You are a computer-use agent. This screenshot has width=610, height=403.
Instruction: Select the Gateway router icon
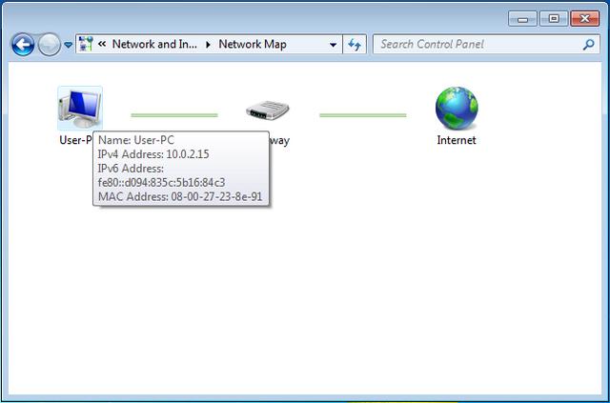pyautogui.click(x=268, y=110)
